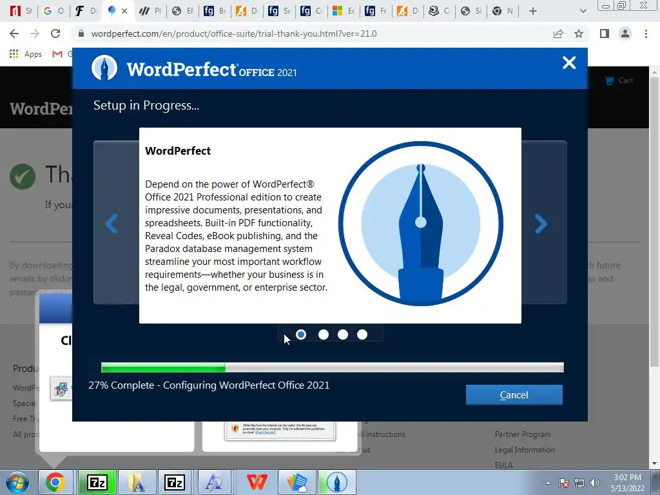
Task: Go to previous slide with left arrow
Action: point(111,224)
